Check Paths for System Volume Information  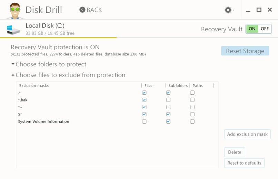192,121
